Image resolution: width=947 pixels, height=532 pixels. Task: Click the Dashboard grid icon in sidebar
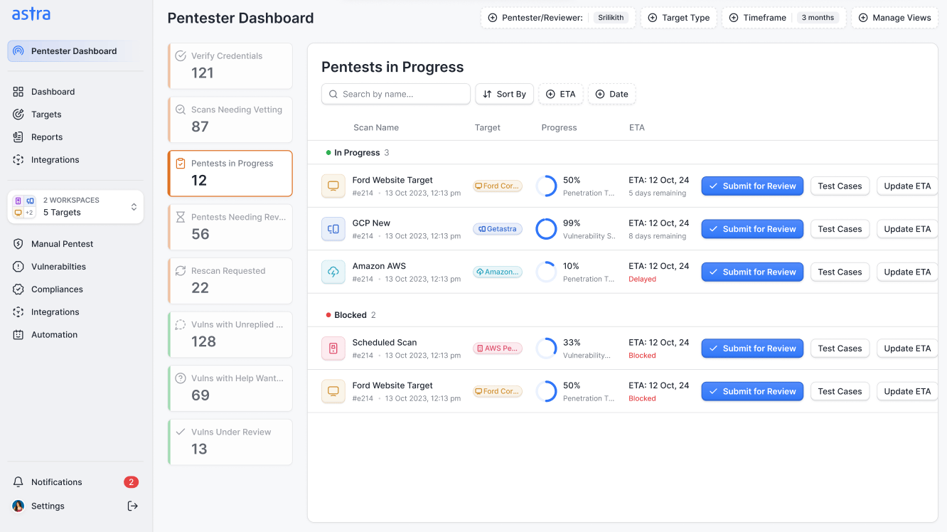click(x=18, y=92)
